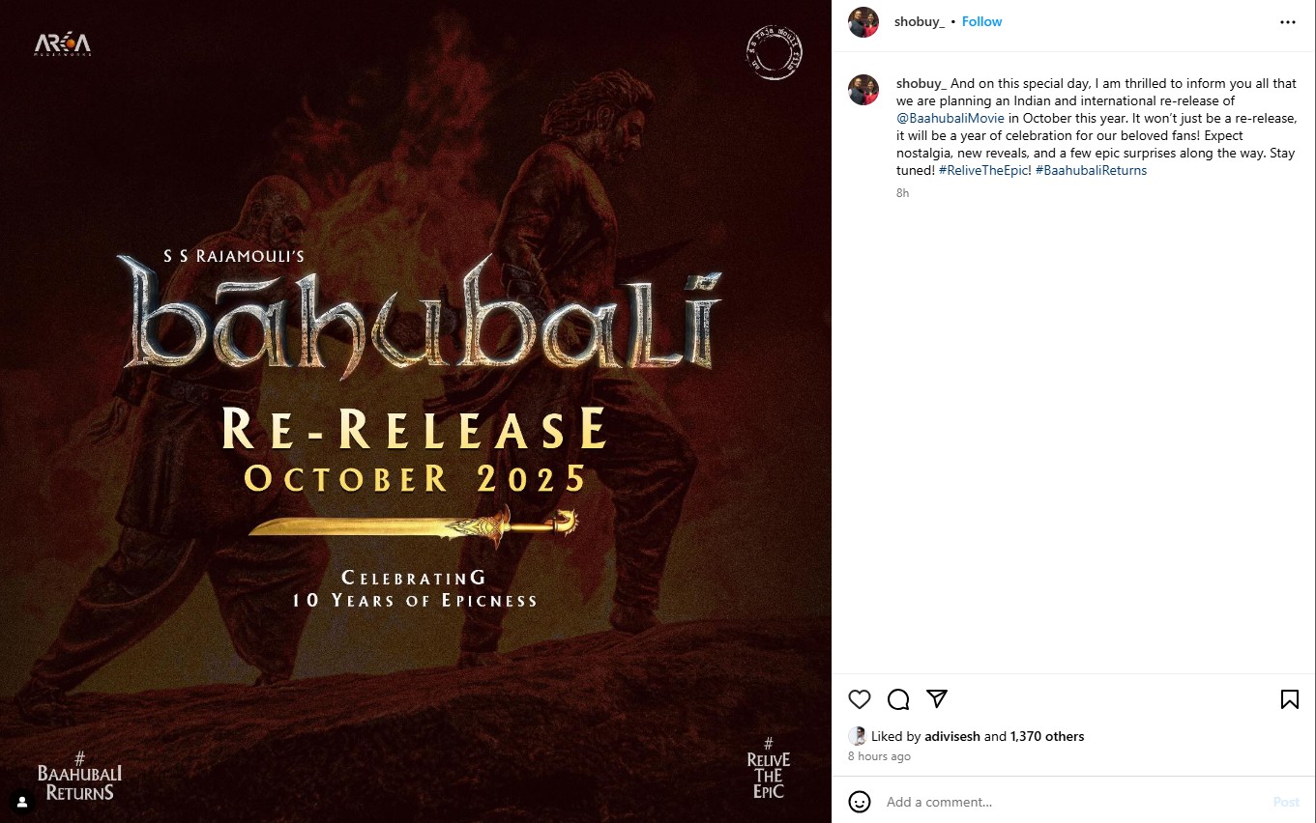Open the emoji picker smiley icon
The image size is (1316, 823).
860,802
